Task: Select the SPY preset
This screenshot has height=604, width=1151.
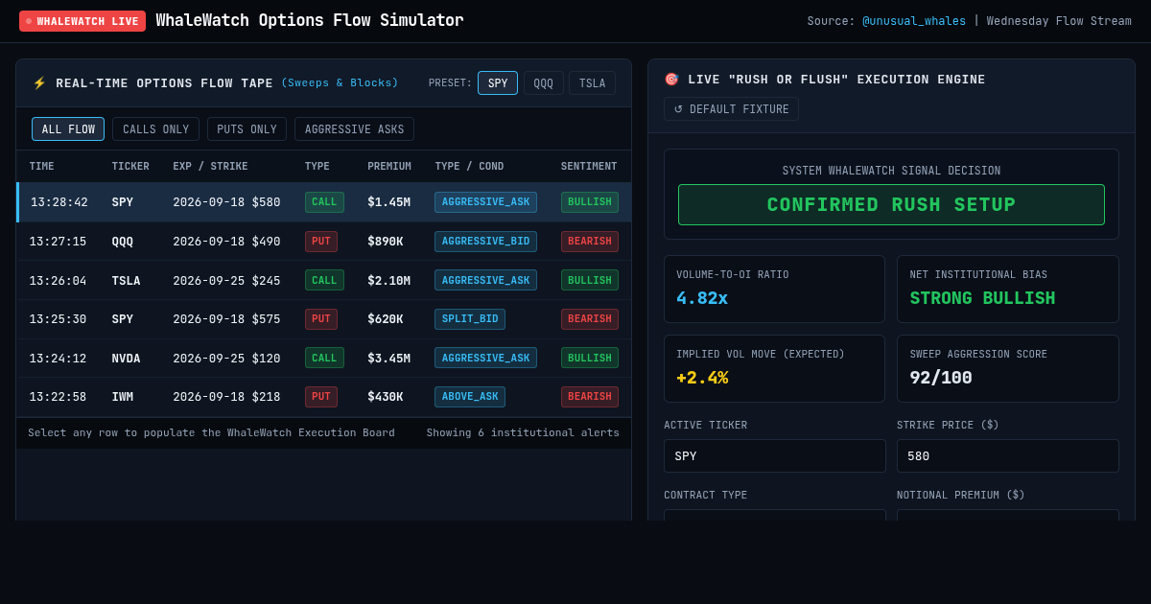Action: [x=498, y=83]
